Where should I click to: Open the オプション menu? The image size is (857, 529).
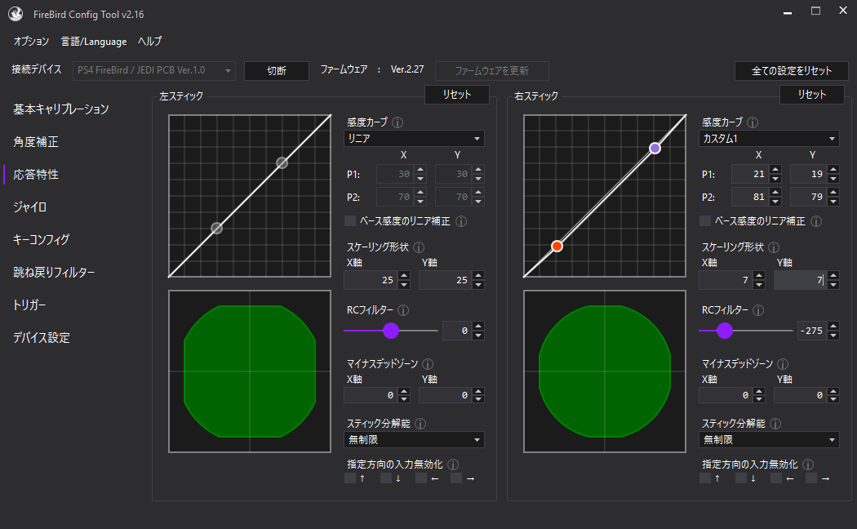point(31,41)
